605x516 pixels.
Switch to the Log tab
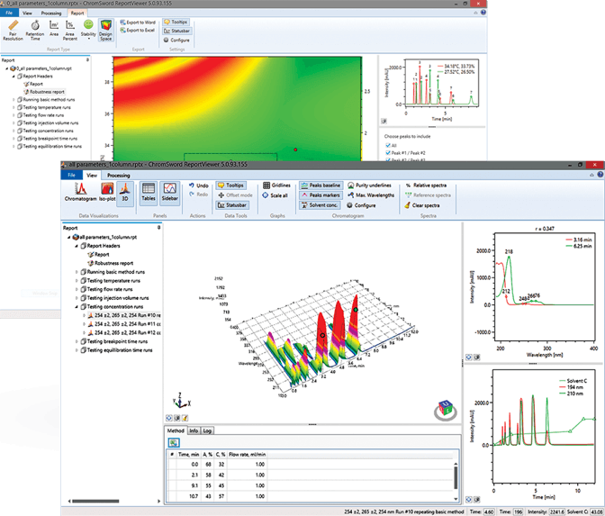pos(207,430)
